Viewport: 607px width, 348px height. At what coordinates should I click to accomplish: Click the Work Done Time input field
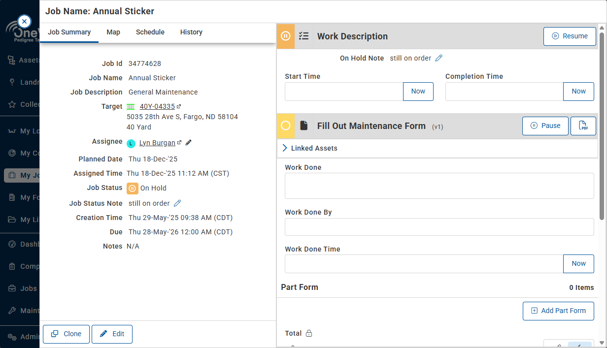pyautogui.click(x=424, y=264)
